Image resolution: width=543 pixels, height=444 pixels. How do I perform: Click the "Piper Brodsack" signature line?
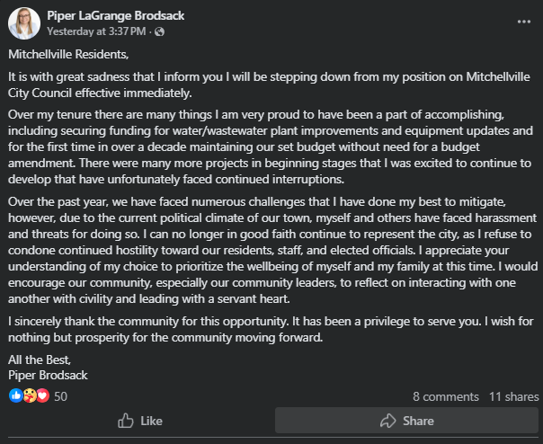tap(50, 373)
